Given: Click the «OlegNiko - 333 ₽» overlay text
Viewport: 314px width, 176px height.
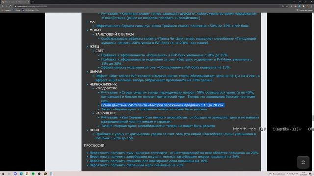Looking at the screenshot, I should tap(287, 129).
